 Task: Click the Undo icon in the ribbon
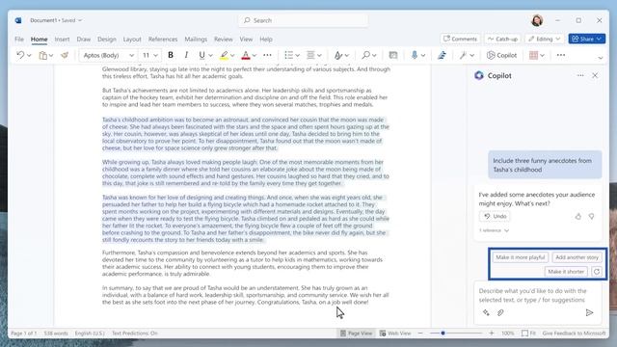(20, 56)
